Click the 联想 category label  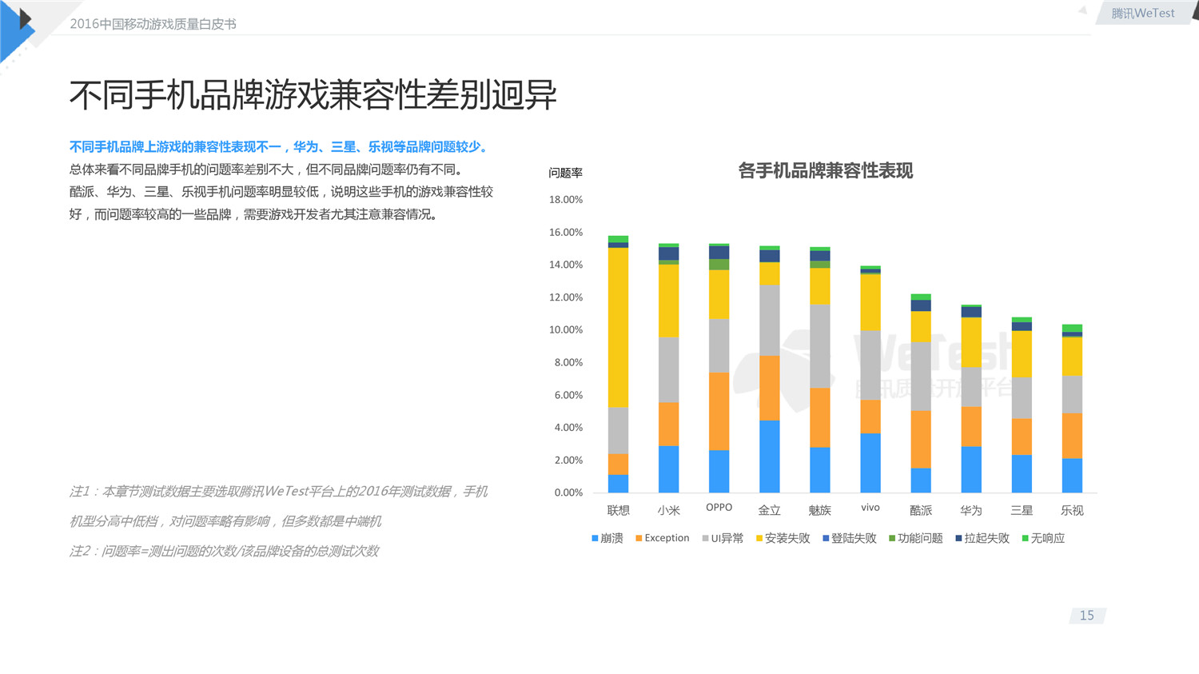pos(619,510)
